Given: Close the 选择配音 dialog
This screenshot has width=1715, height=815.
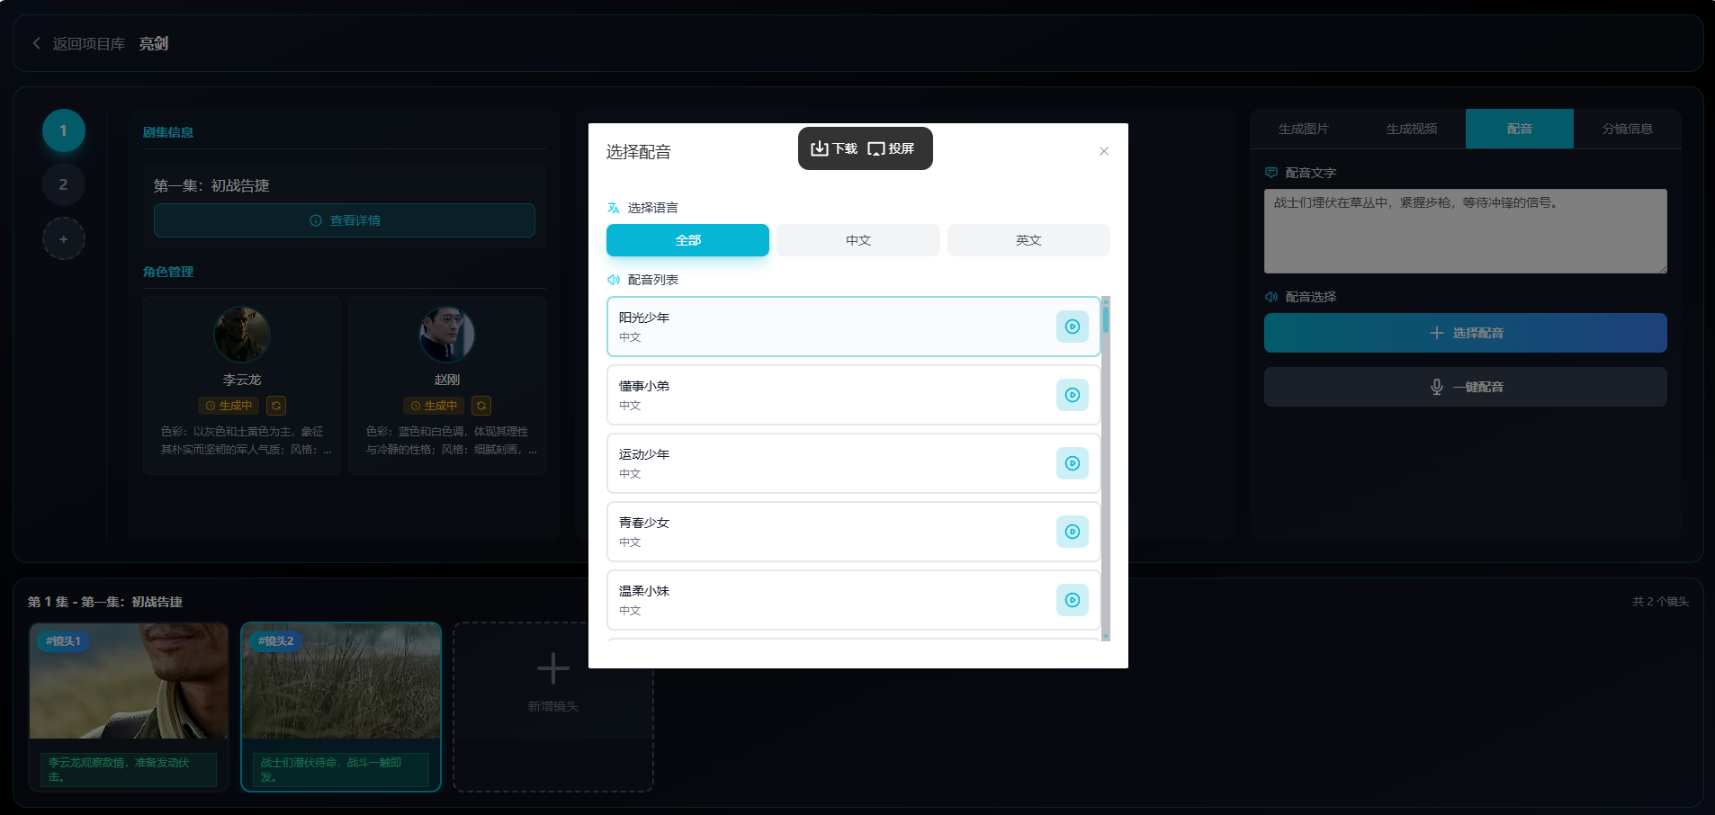Looking at the screenshot, I should point(1104,151).
